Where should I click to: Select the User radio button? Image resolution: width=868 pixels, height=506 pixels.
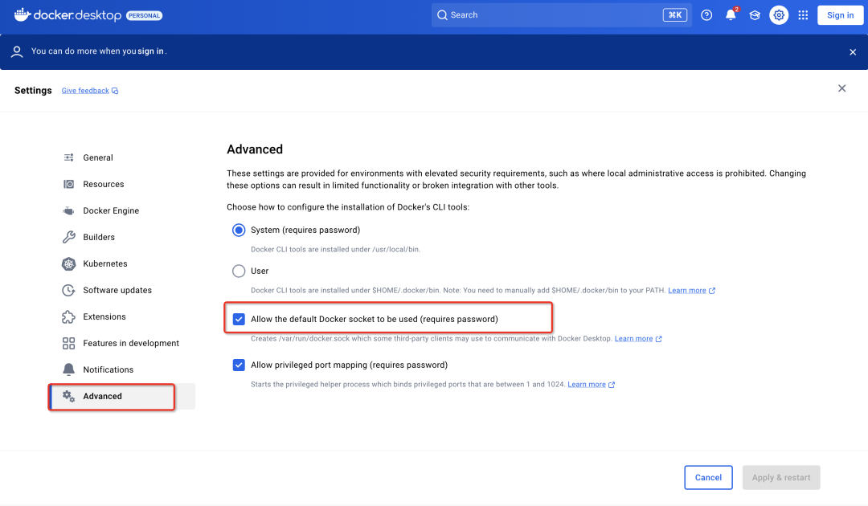coord(239,271)
